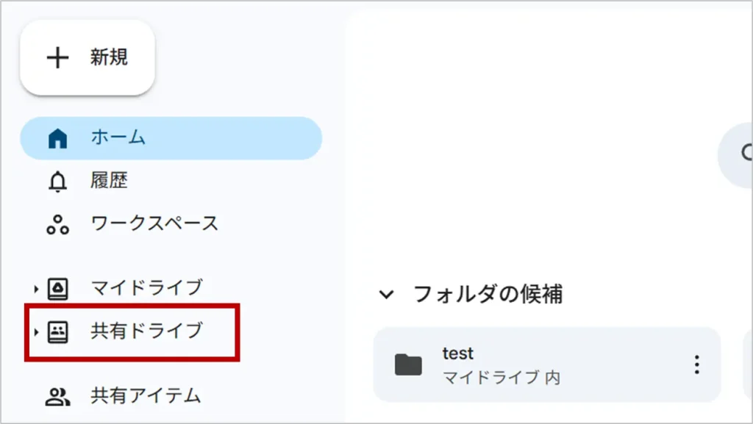The image size is (753, 424).
Task: Click the ワークスペース circles icon
Action: 57,223
